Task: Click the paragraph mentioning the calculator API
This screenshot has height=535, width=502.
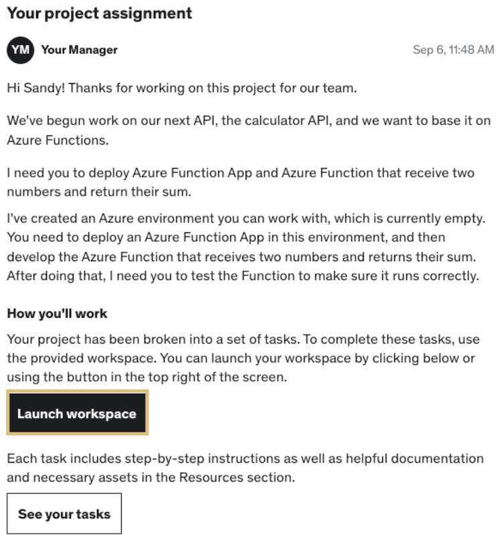Action: 241,122
